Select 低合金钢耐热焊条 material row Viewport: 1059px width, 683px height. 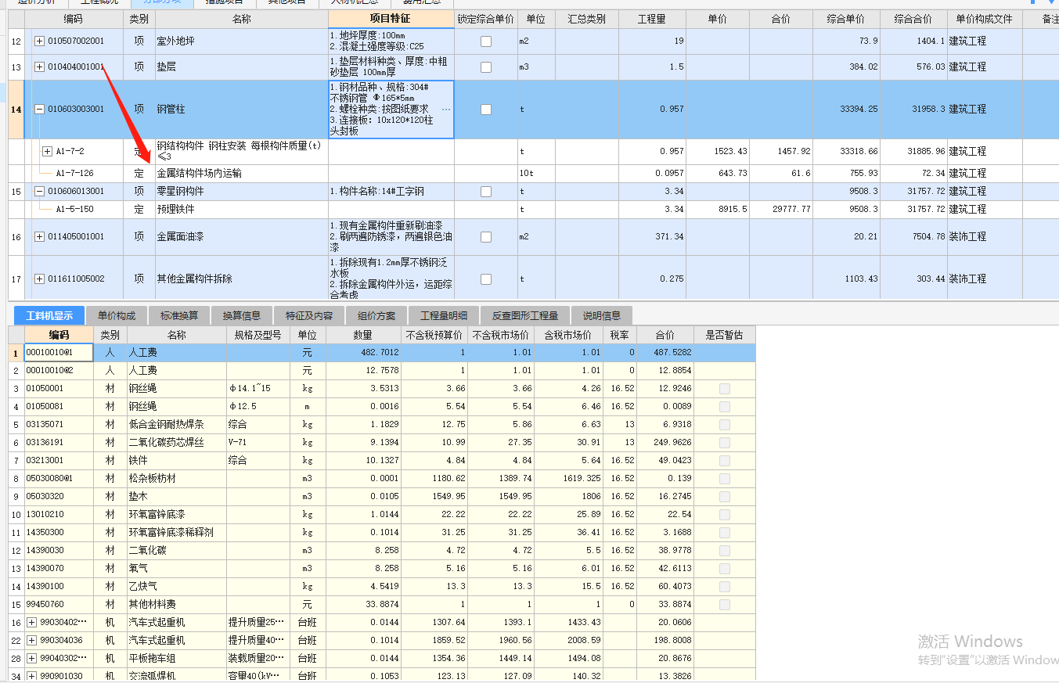coord(382,424)
